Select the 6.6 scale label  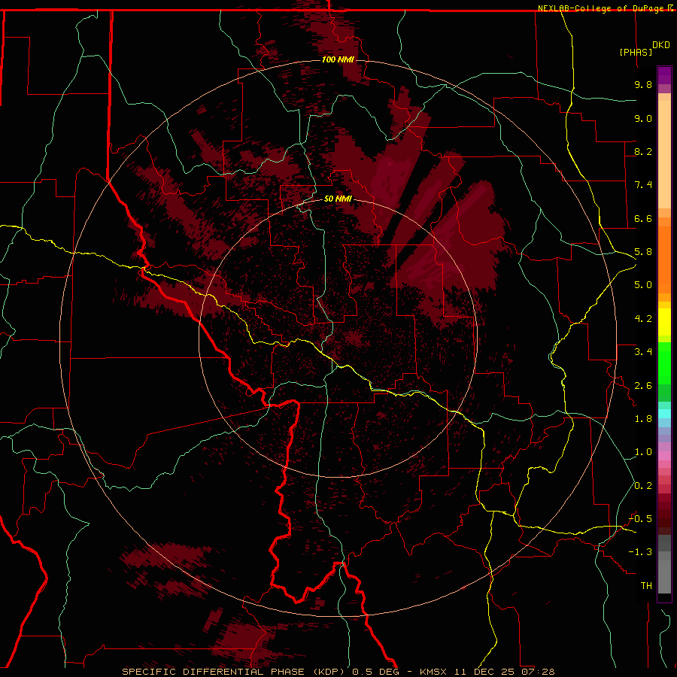[643, 218]
